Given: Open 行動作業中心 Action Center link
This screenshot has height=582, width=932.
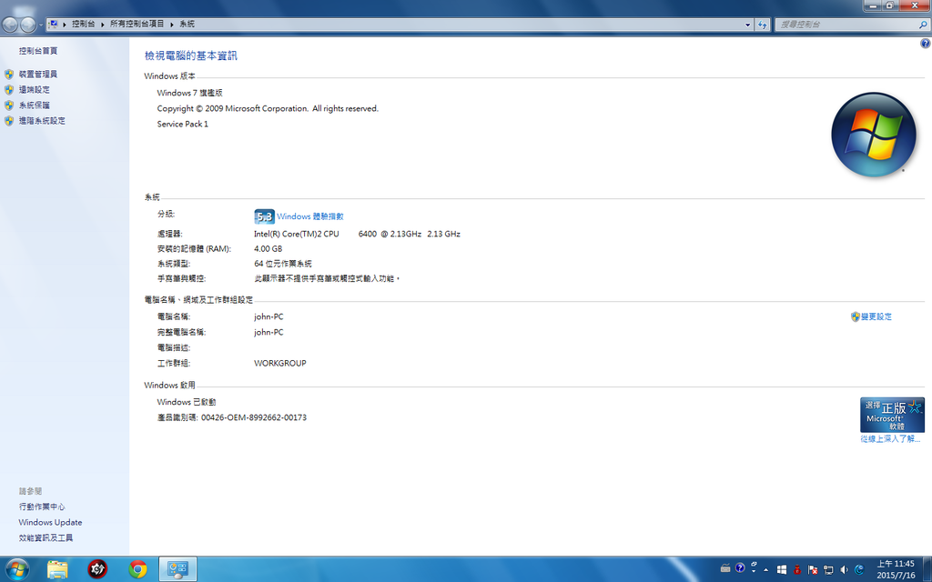Looking at the screenshot, I should pyautogui.click(x=42, y=507).
